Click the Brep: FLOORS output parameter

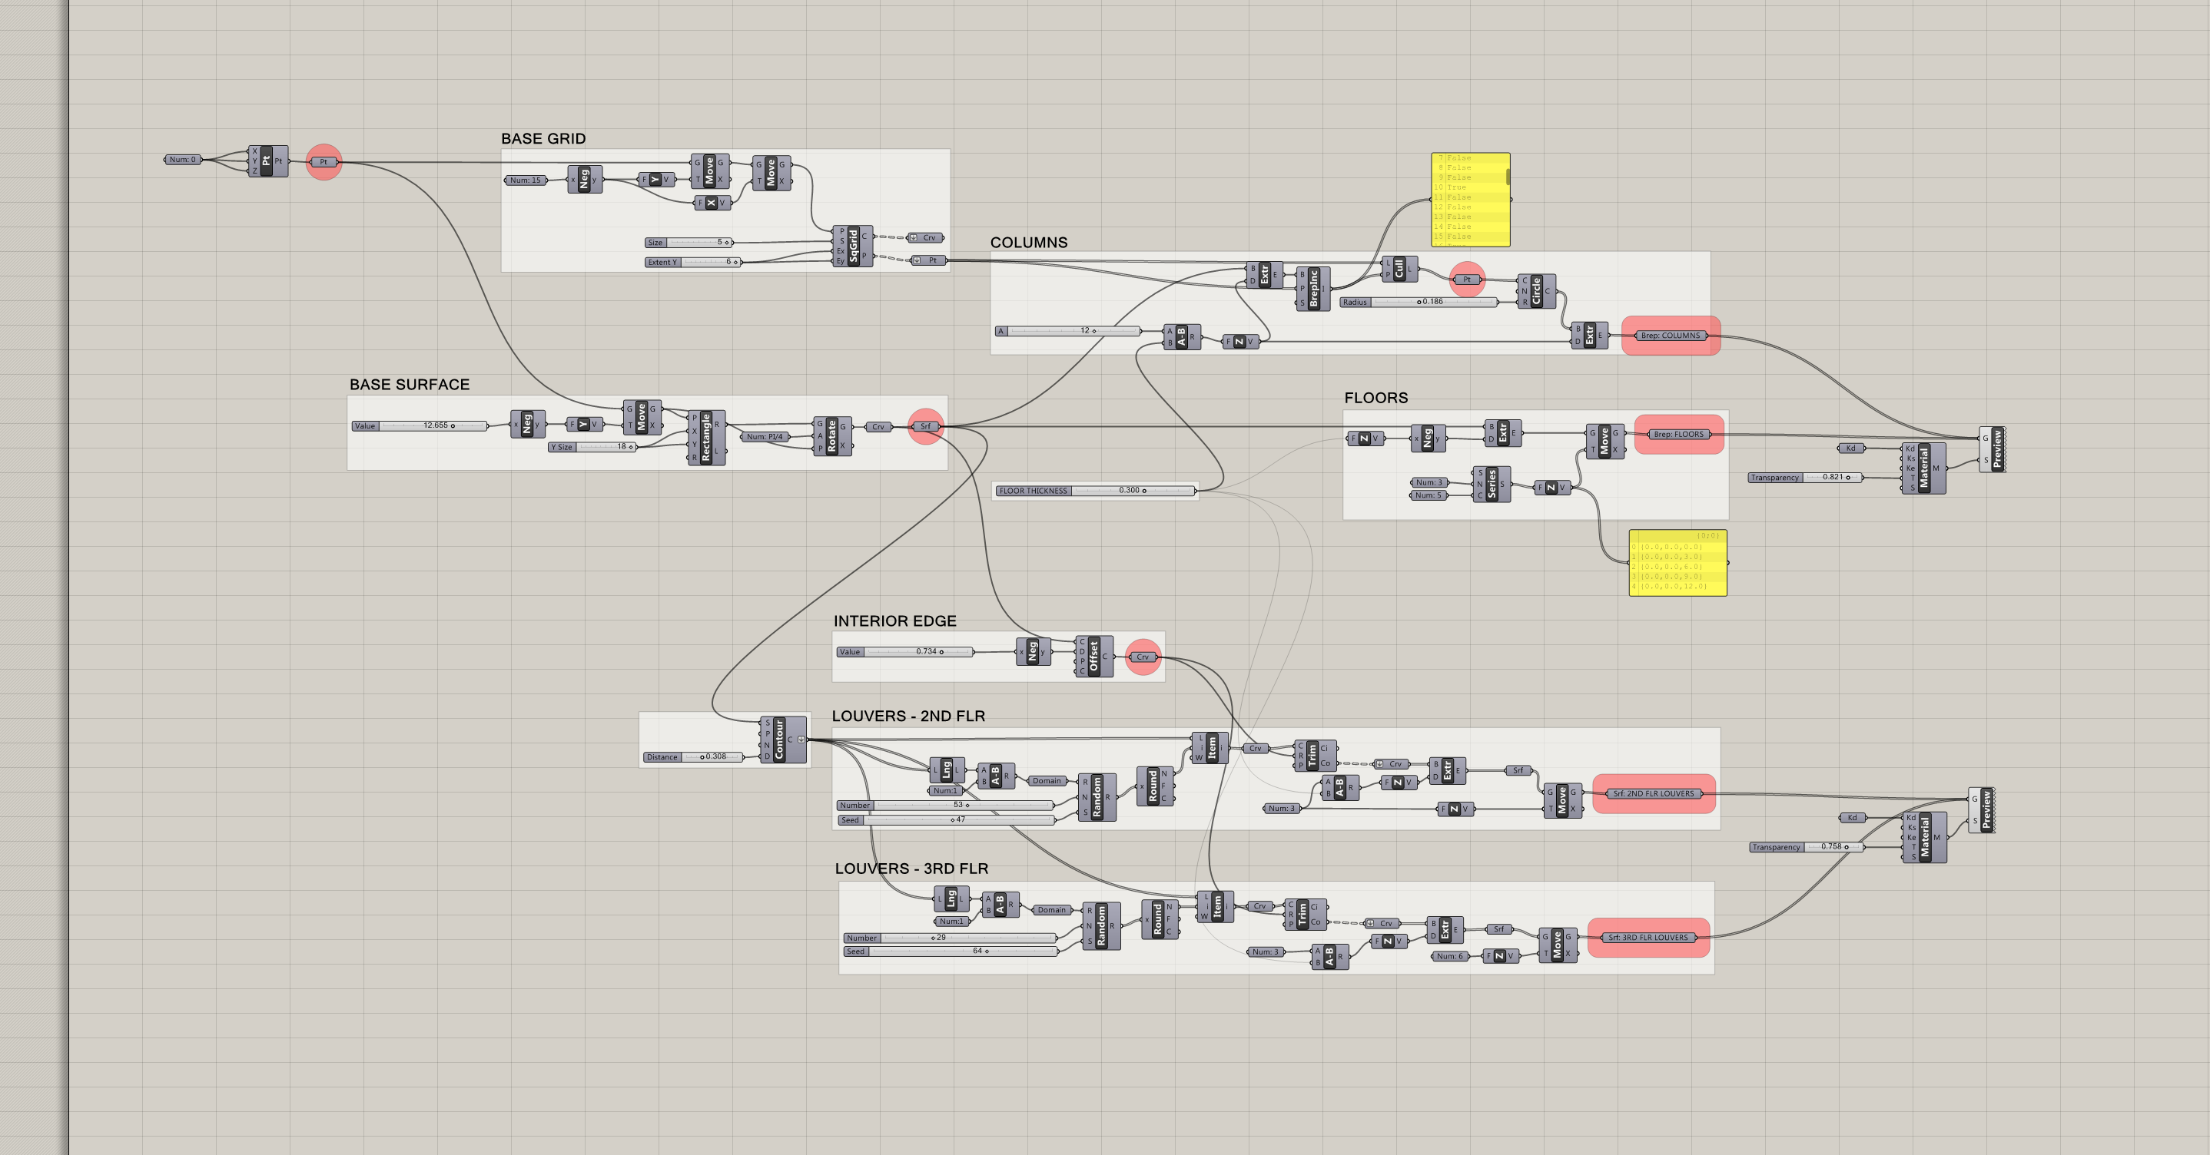1678,435
